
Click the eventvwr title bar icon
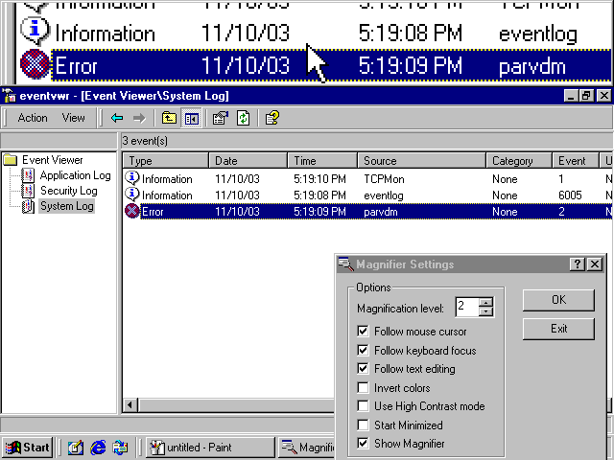pos(9,96)
